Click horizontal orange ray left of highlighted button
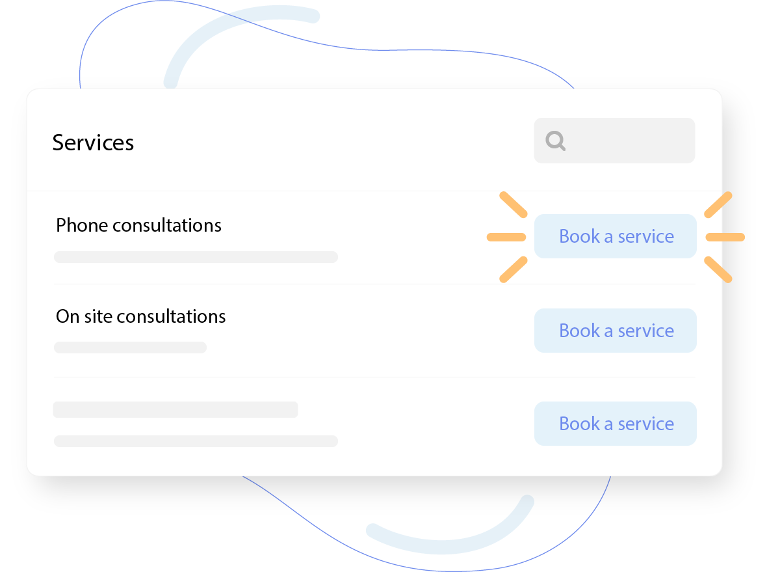The width and height of the screenshot is (767, 572). 506,237
